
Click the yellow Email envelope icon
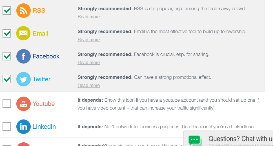(23, 33)
